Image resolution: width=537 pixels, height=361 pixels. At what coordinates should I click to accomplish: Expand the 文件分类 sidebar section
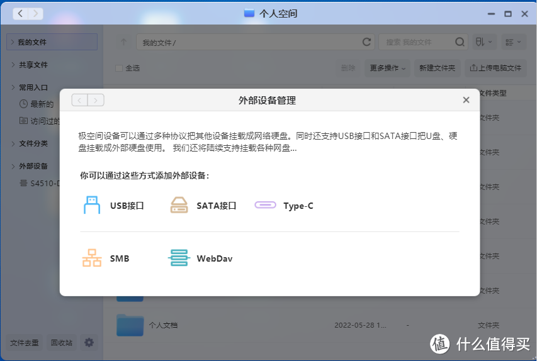[x=13, y=143]
